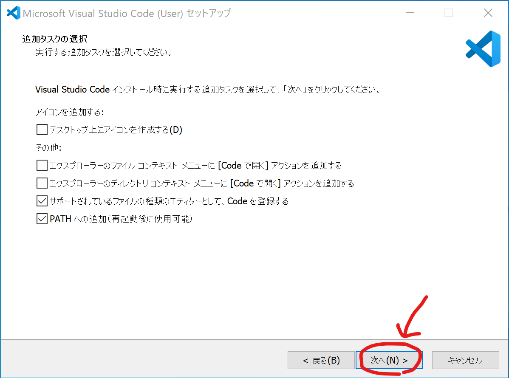Uncheck the Code を登録する editor checkbox

[42, 201]
